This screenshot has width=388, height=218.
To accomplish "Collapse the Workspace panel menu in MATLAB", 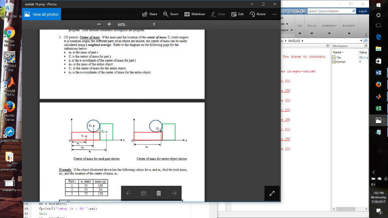I will [x=366, y=46].
